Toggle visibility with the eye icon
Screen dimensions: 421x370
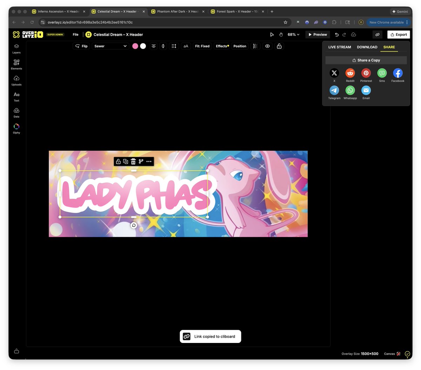pyautogui.click(x=267, y=46)
